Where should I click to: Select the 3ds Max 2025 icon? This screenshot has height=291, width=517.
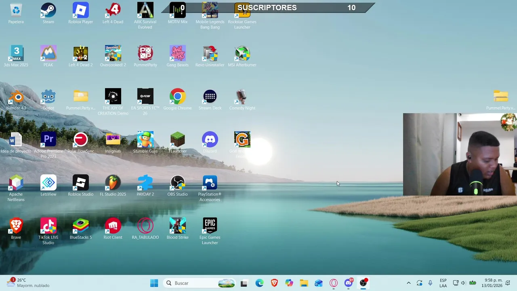click(x=16, y=56)
